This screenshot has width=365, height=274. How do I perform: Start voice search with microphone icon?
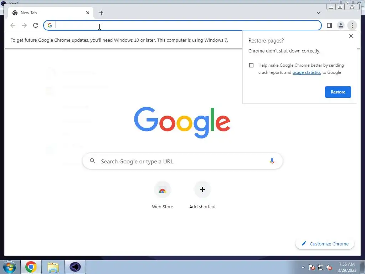click(272, 161)
